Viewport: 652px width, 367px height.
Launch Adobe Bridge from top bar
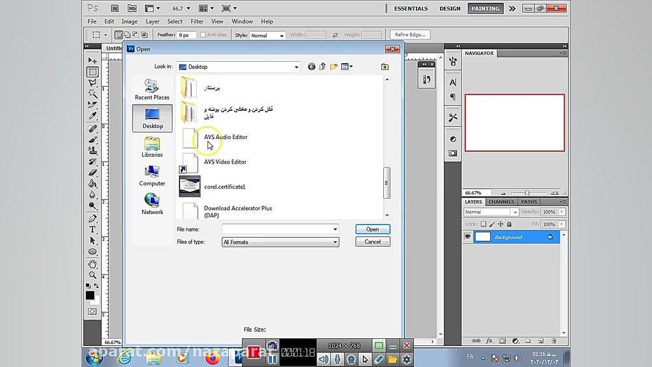[115, 8]
